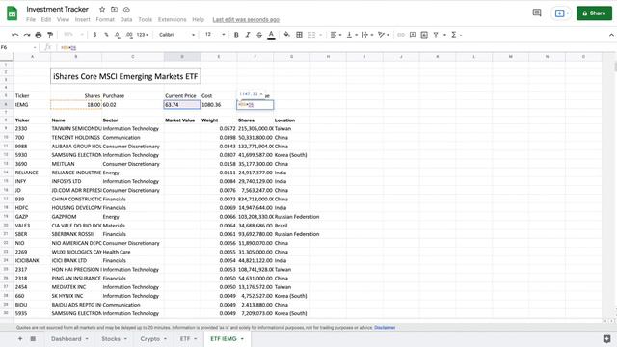Open the comment history icon
The width and height of the screenshot is (617, 347).
[x=537, y=13]
